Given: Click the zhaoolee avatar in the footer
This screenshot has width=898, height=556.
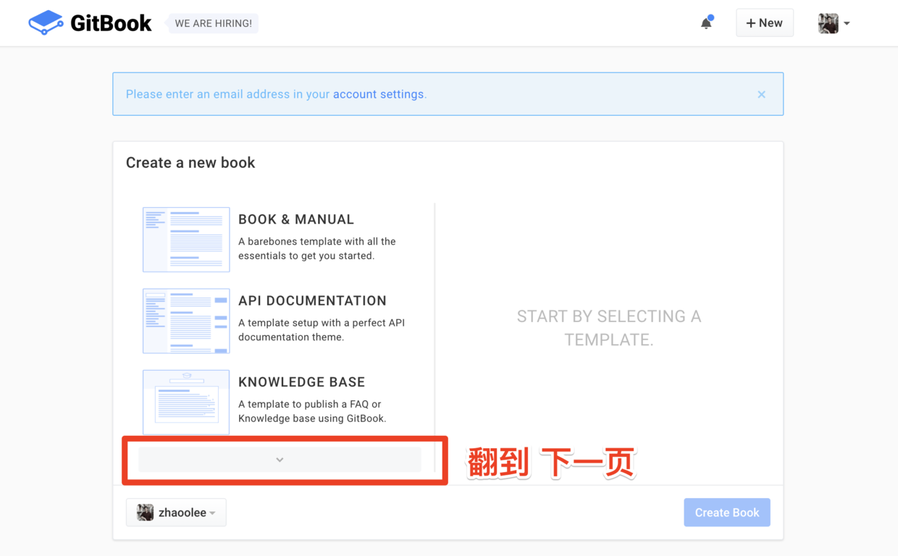Looking at the screenshot, I should pyautogui.click(x=146, y=512).
